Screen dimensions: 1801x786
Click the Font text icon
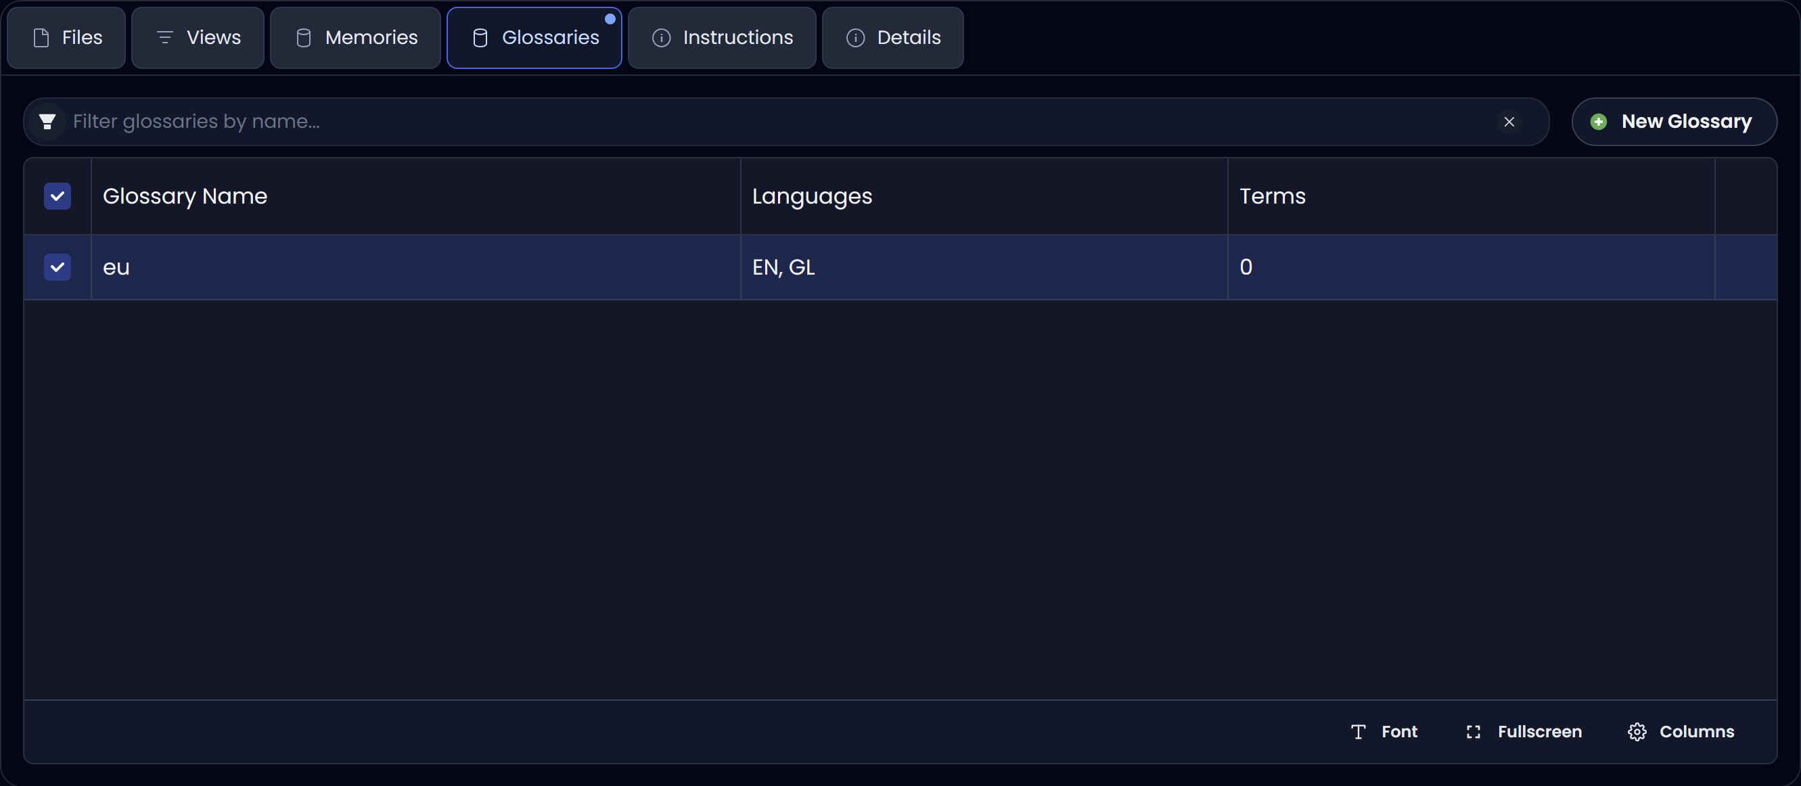click(1358, 731)
